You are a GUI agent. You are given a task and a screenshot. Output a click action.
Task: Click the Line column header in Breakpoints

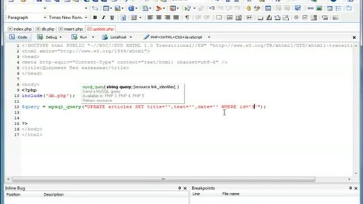click(196, 194)
